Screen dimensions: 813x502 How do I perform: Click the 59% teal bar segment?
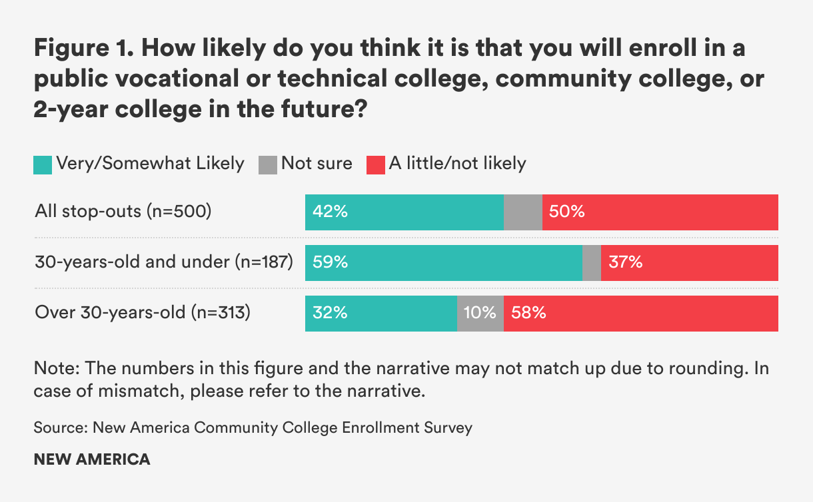(443, 262)
